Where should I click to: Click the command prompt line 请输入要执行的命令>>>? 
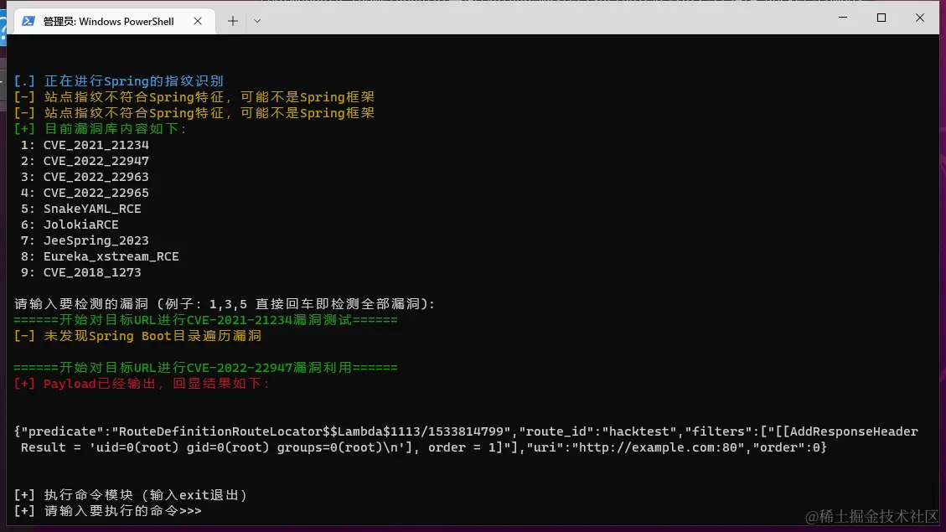click(108, 511)
